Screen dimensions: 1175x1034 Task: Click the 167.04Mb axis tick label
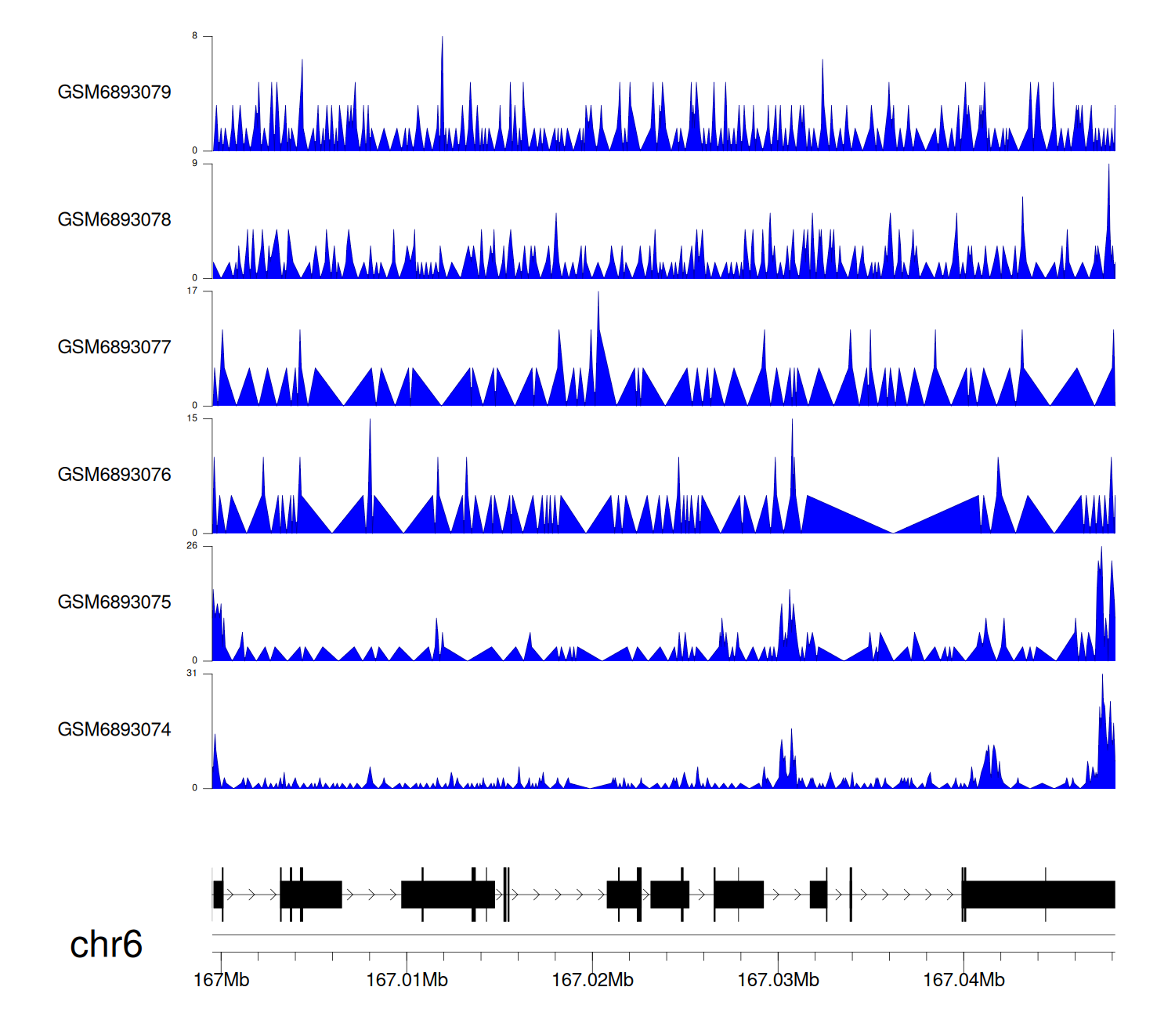click(x=963, y=980)
